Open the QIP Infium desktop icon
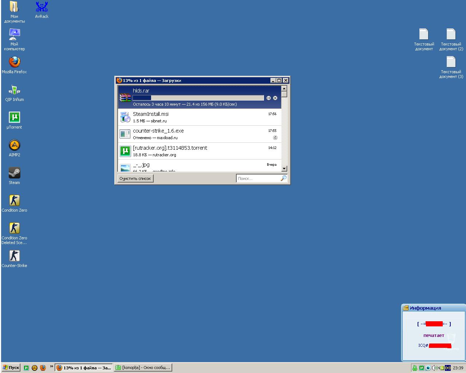This screenshot has height=373, width=466. 14,90
